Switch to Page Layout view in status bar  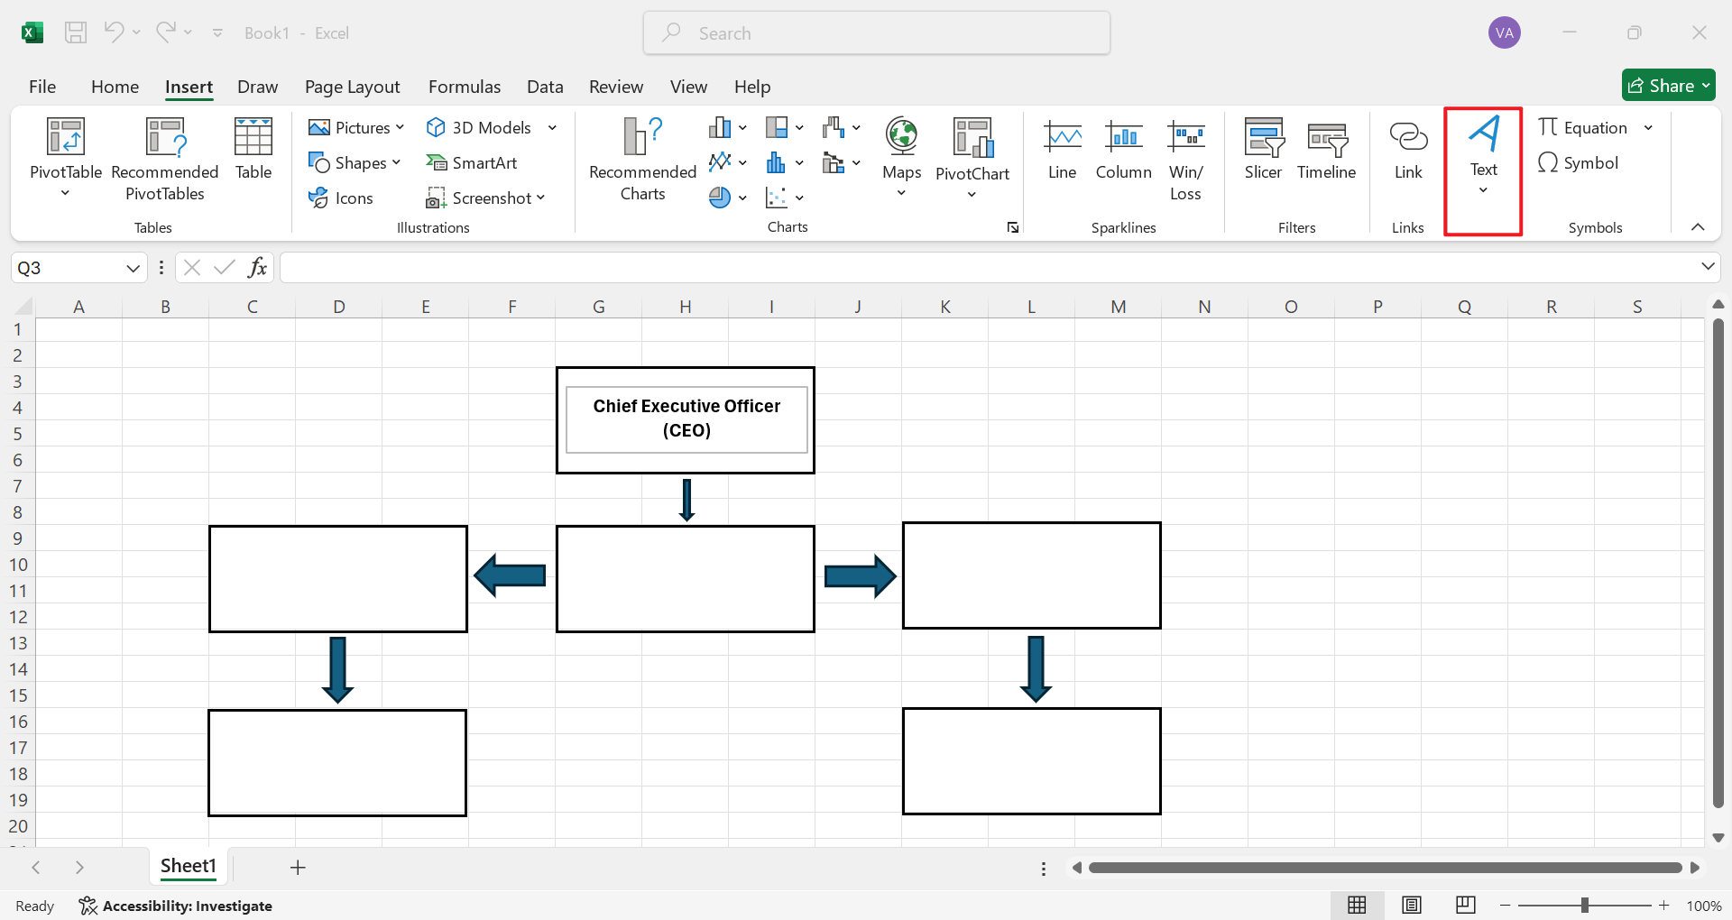pyautogui.click(x=1413, y=905)
